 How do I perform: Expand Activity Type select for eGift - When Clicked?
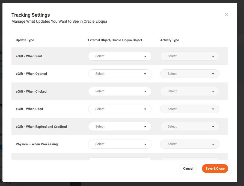(190, 91)
